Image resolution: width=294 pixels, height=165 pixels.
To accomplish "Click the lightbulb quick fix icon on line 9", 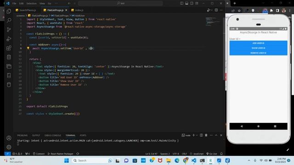I will coord(28,48).
